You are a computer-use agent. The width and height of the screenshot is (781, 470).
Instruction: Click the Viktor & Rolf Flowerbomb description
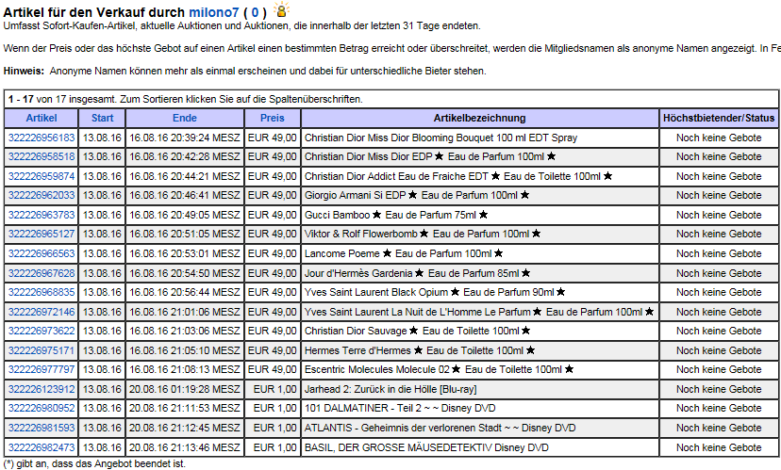(x=423, y=235)
